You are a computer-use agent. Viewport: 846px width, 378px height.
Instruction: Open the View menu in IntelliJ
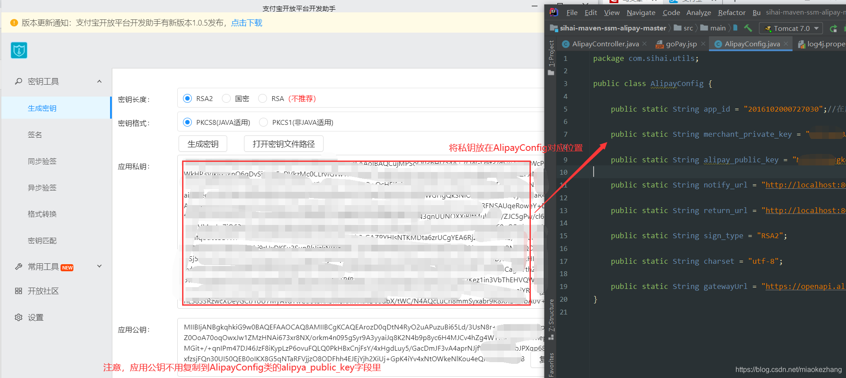pos(612,12)
